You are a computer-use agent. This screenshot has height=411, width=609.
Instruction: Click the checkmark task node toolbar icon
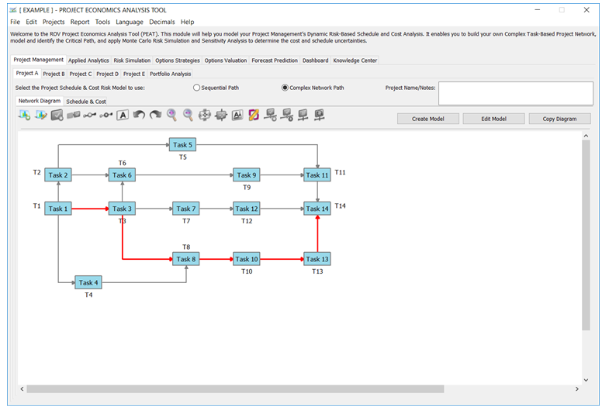57,115
